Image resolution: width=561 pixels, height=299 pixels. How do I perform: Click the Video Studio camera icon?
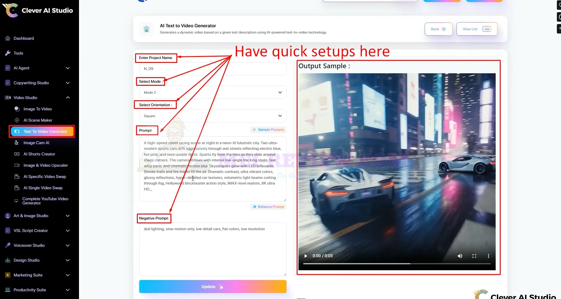tap(8, 98)
